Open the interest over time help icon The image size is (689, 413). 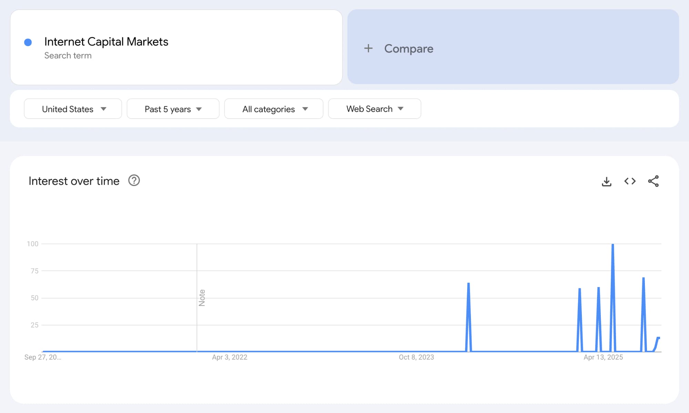134,181
